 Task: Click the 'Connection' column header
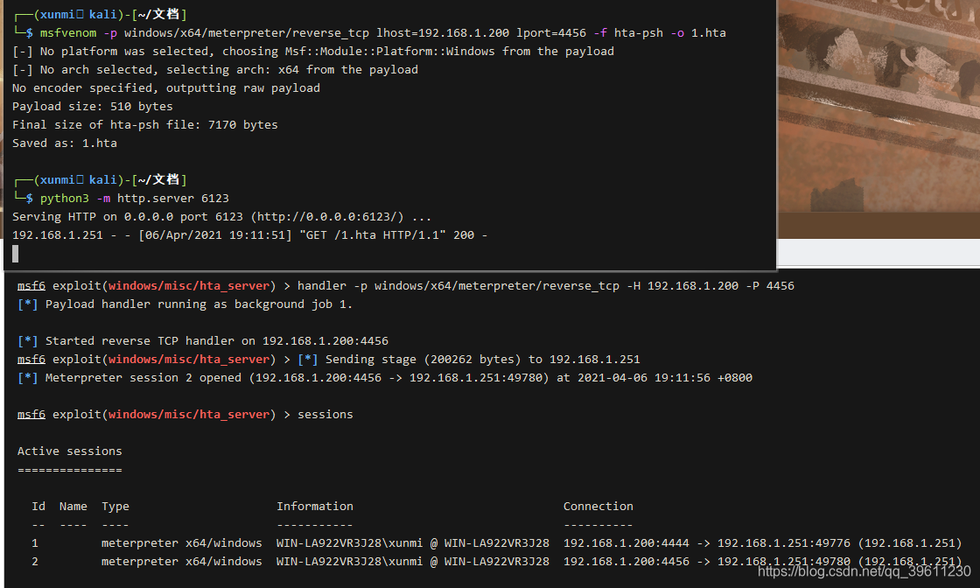598,507
